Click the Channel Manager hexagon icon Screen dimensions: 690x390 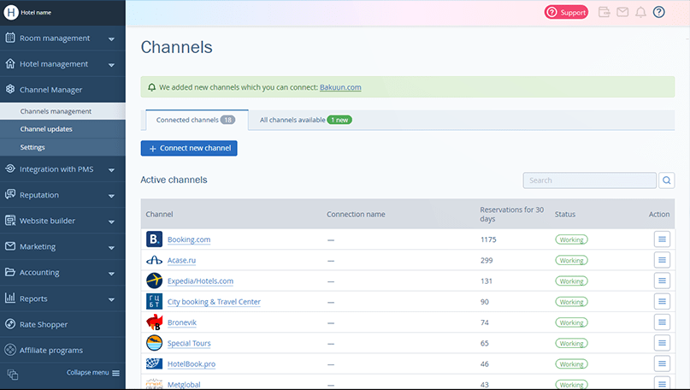pos(10,89)
